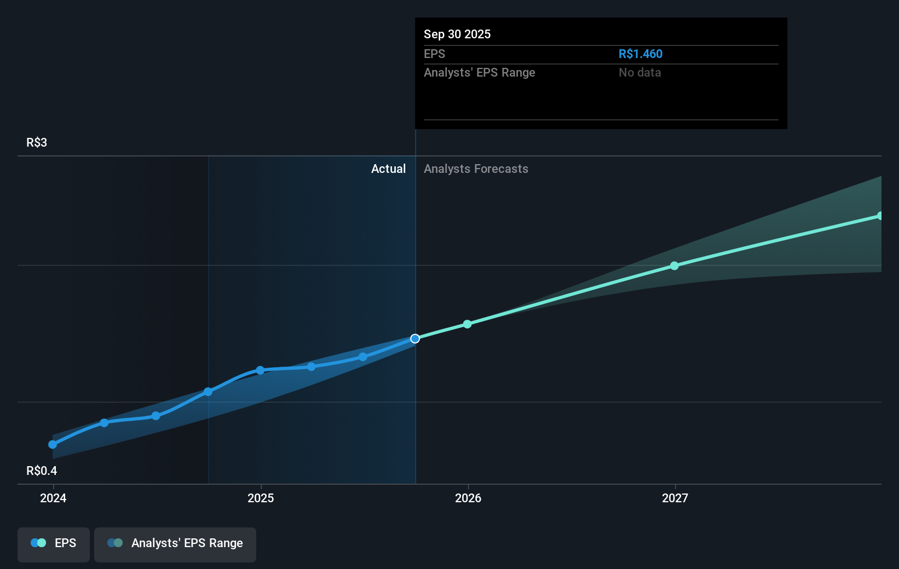Click the first 2024 EPS data point
899x569 pixels.
click(x=53, y=444)
